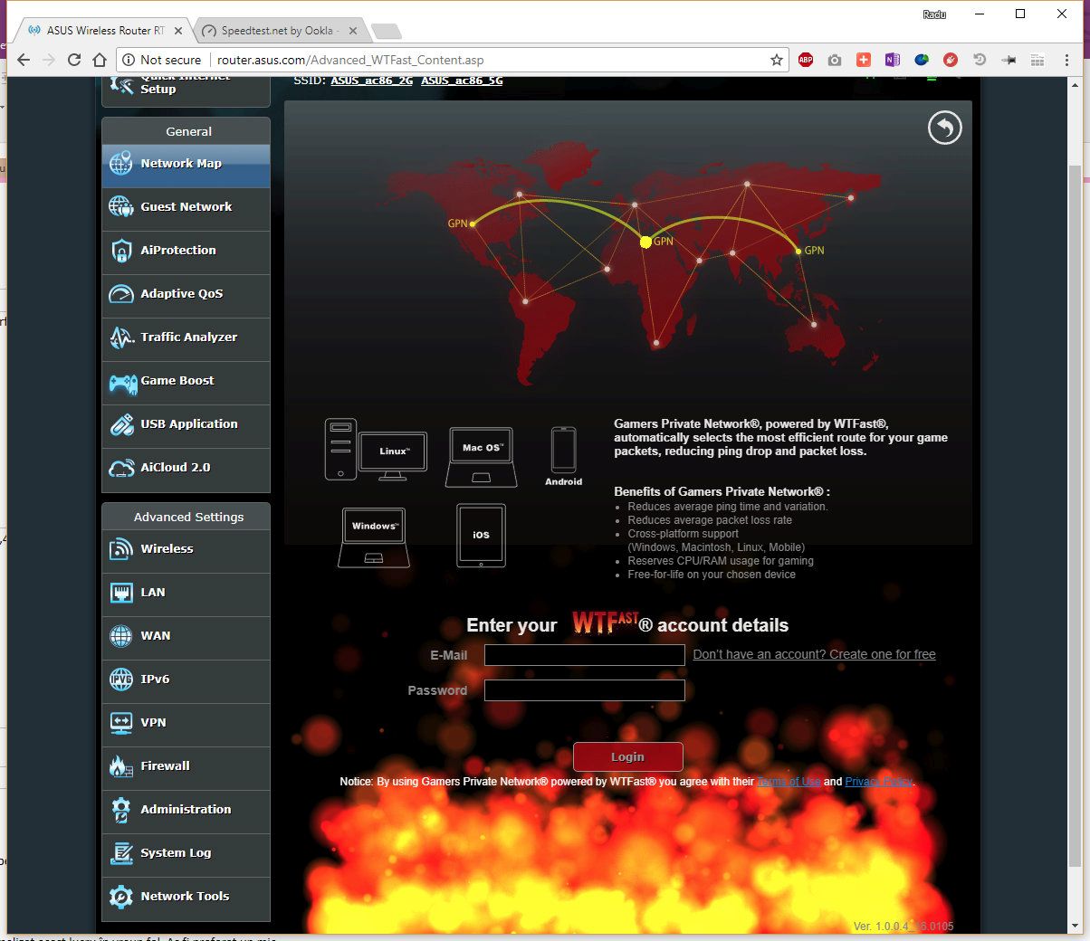Go to Network Tools
Screen dimensions: 1090x941
point(186,897)
